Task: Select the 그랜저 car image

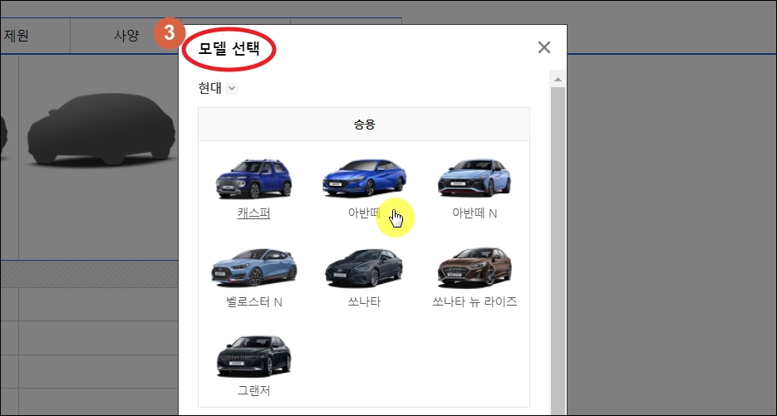Action: click(253, 355)
